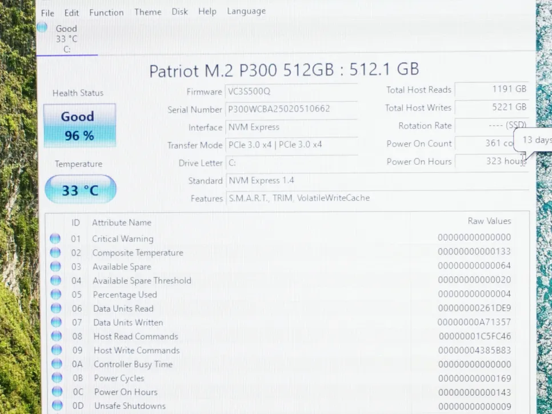Select the C: drive tab status icon
Screen dimensions: 552x414
42,27
